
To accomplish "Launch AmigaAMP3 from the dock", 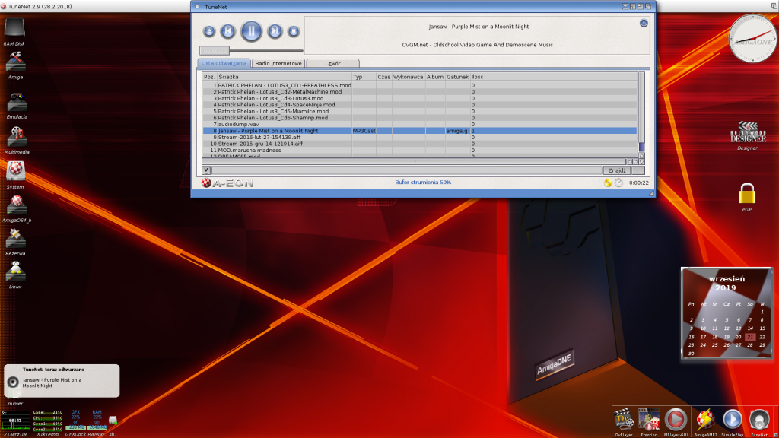I will [x=705, y=421].
